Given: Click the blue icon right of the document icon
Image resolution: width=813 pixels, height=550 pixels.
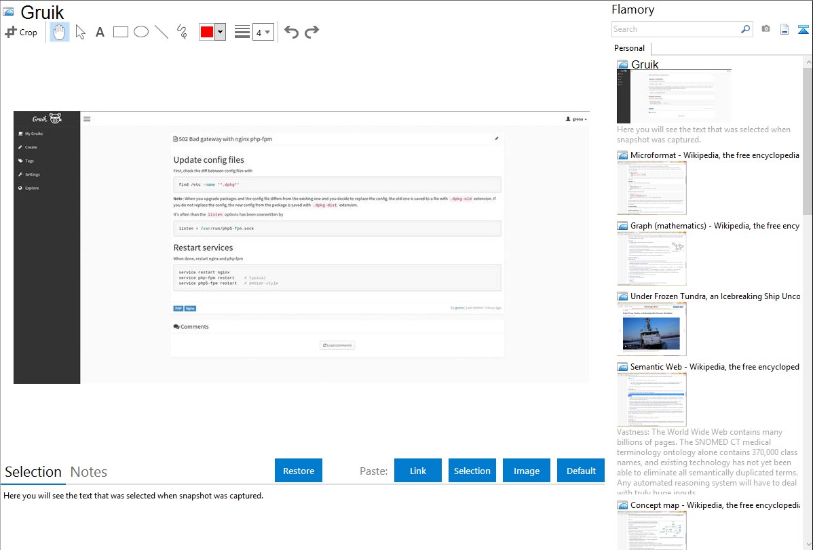Looking at the screenshot, I should (803, 29).
